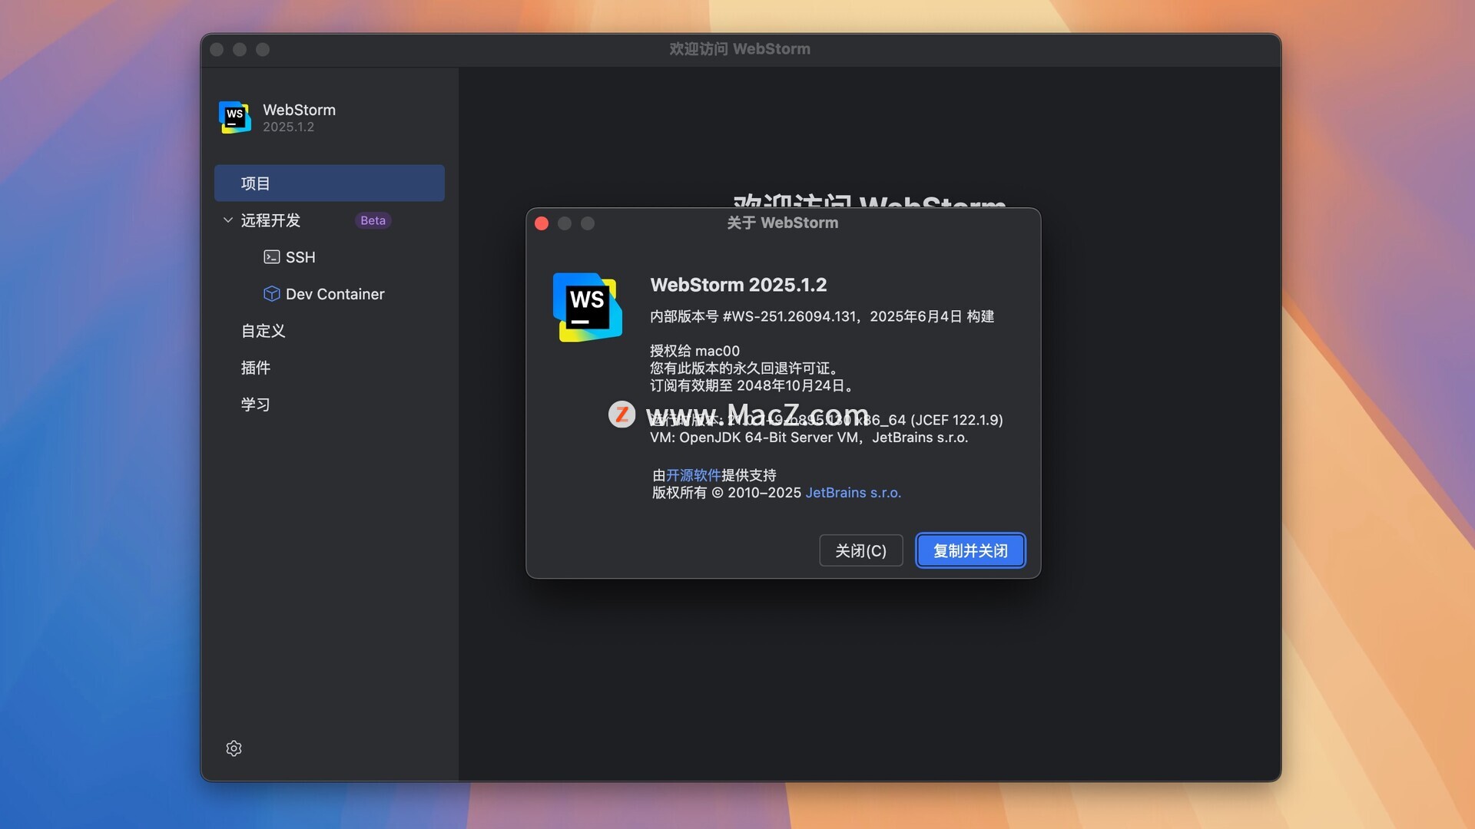Click the WebStorm logo in the sidebar header

click(x=235, y=117)
